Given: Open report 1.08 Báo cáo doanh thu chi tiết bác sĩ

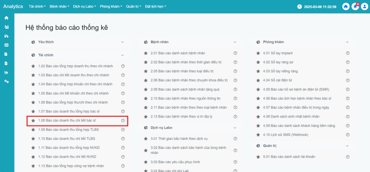Looking at the screenshot, I should pyautogui.click(x=67, y=120).
